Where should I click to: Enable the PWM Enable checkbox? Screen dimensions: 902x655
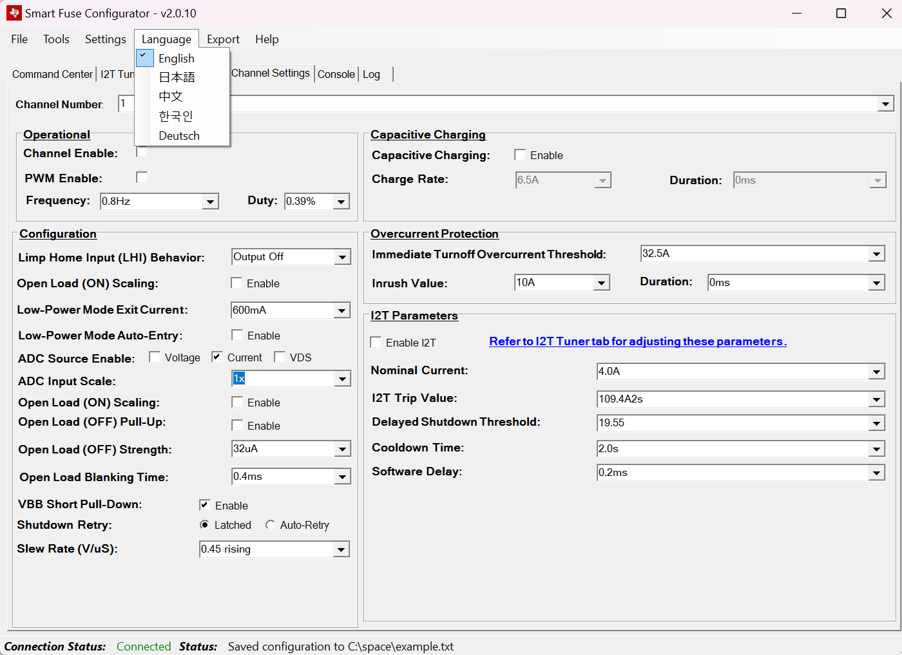click(142, 177)
